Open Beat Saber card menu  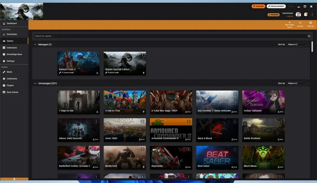pos(235,149)
